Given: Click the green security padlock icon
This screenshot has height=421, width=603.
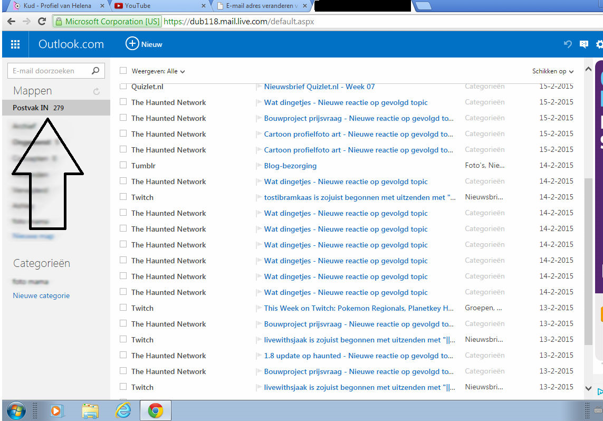Looking at the screenshot, I should pos(59,22).
